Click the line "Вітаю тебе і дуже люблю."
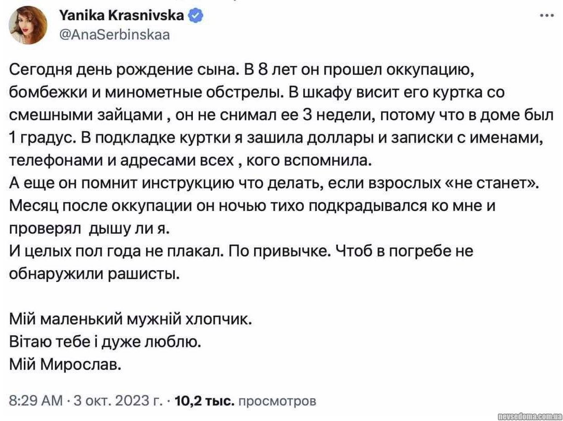563x421 pixels. coord(105,342)
